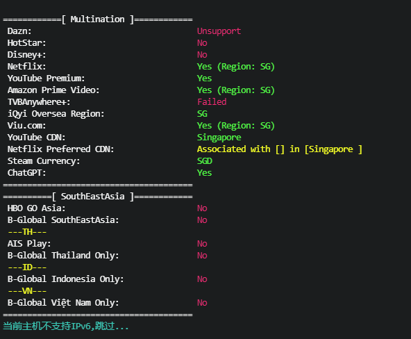
Task: Click the Dazn label
Action: 19,31
